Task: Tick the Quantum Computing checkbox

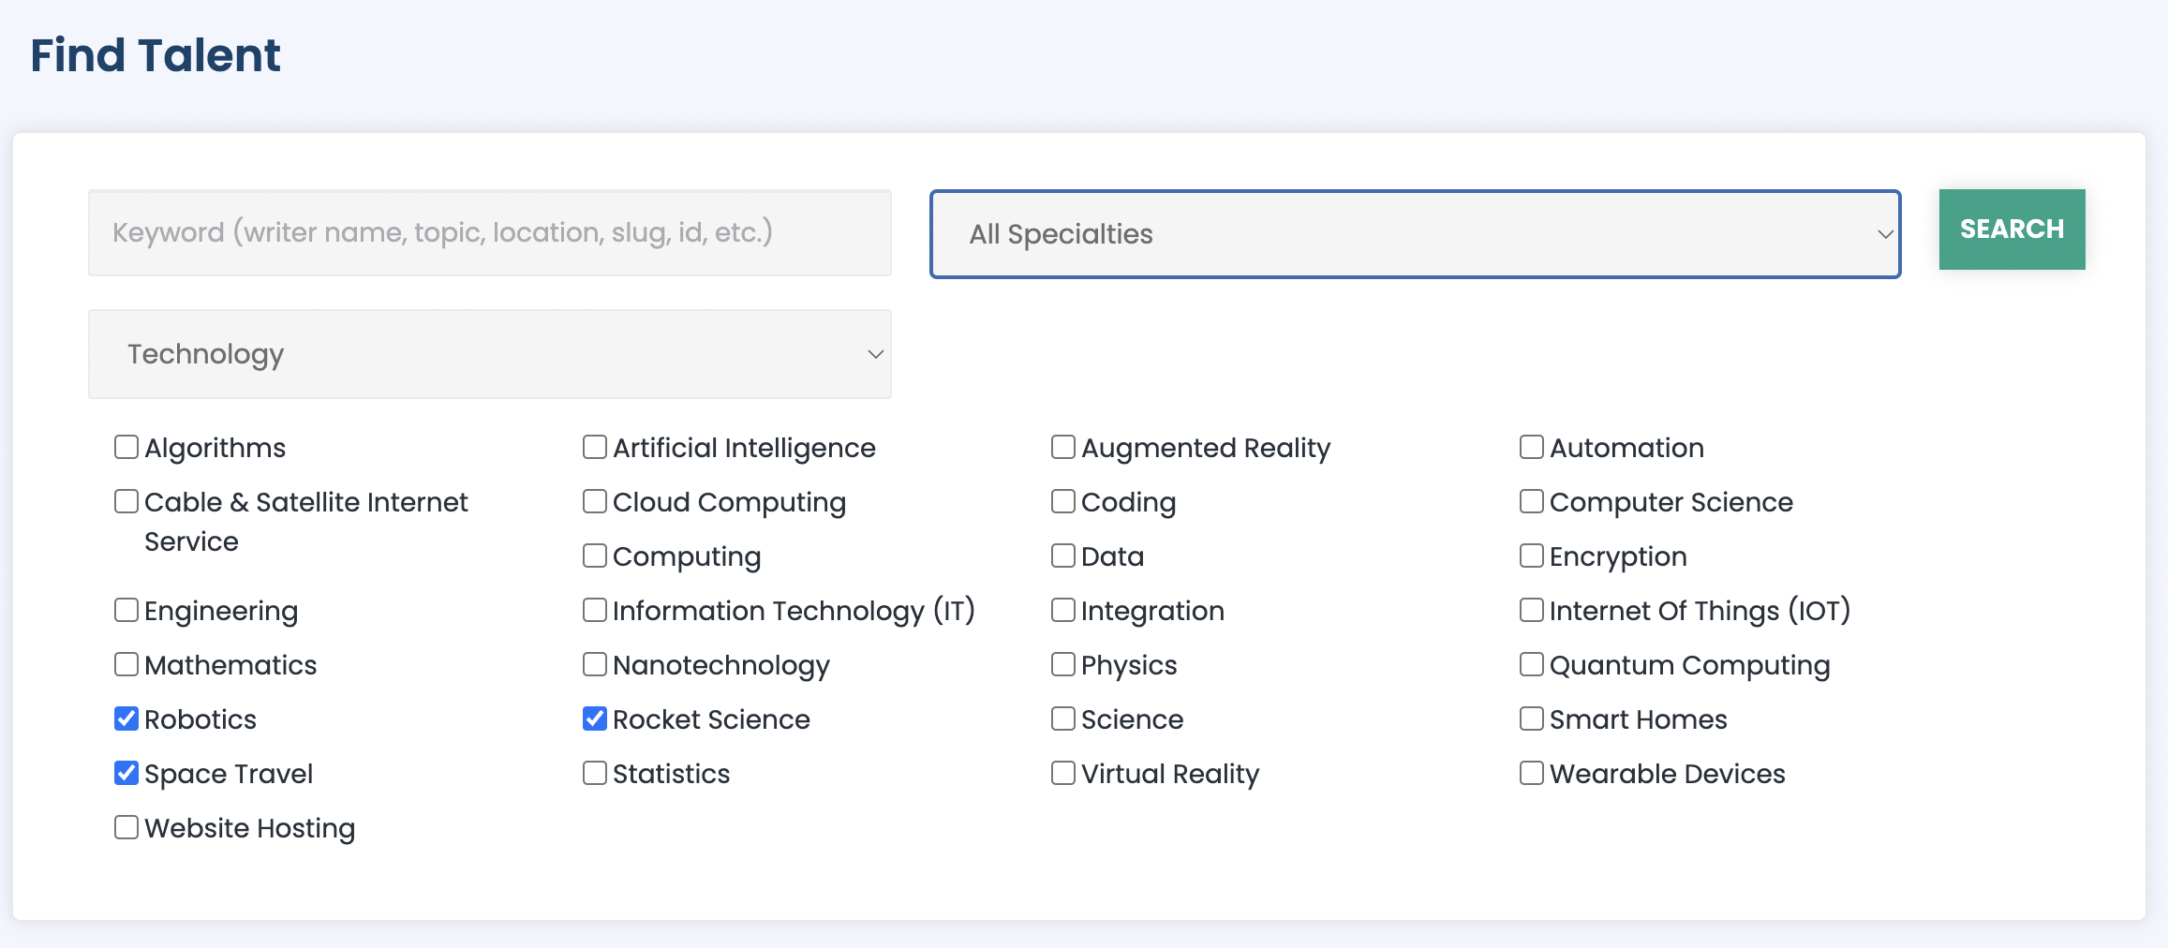Action: click(x=1532, y=664)
